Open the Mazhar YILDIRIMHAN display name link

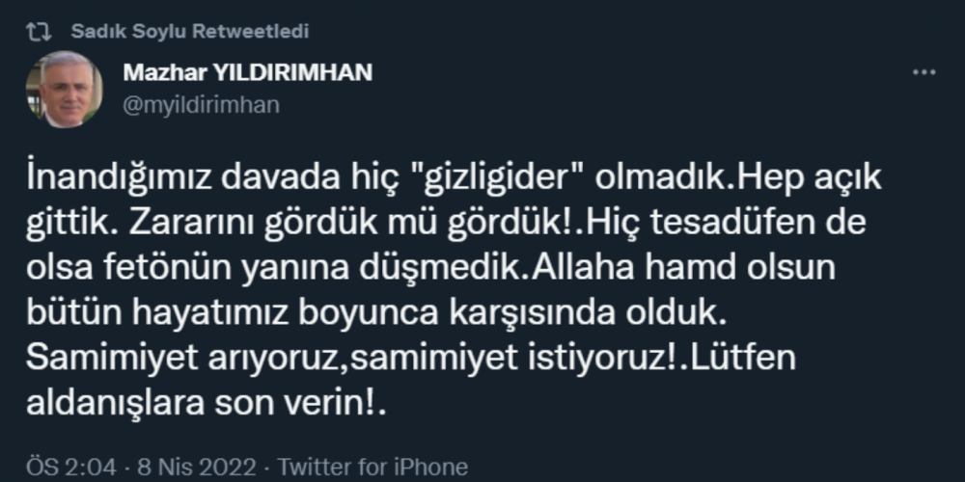point(247,74)
